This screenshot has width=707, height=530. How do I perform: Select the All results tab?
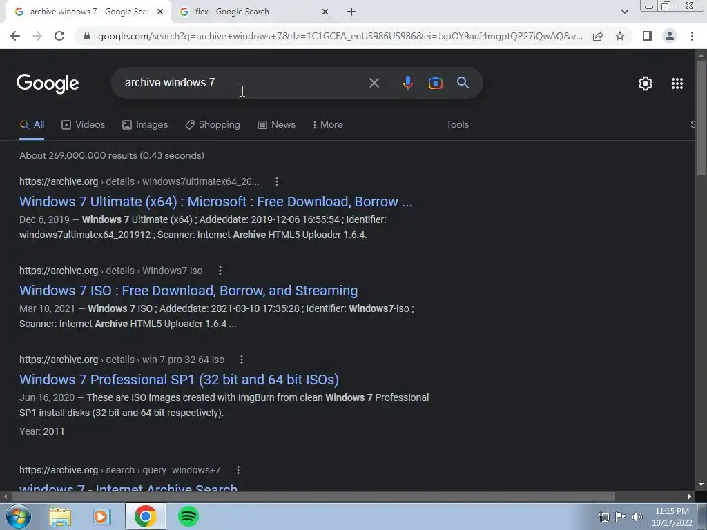click(x=32, y=125)
